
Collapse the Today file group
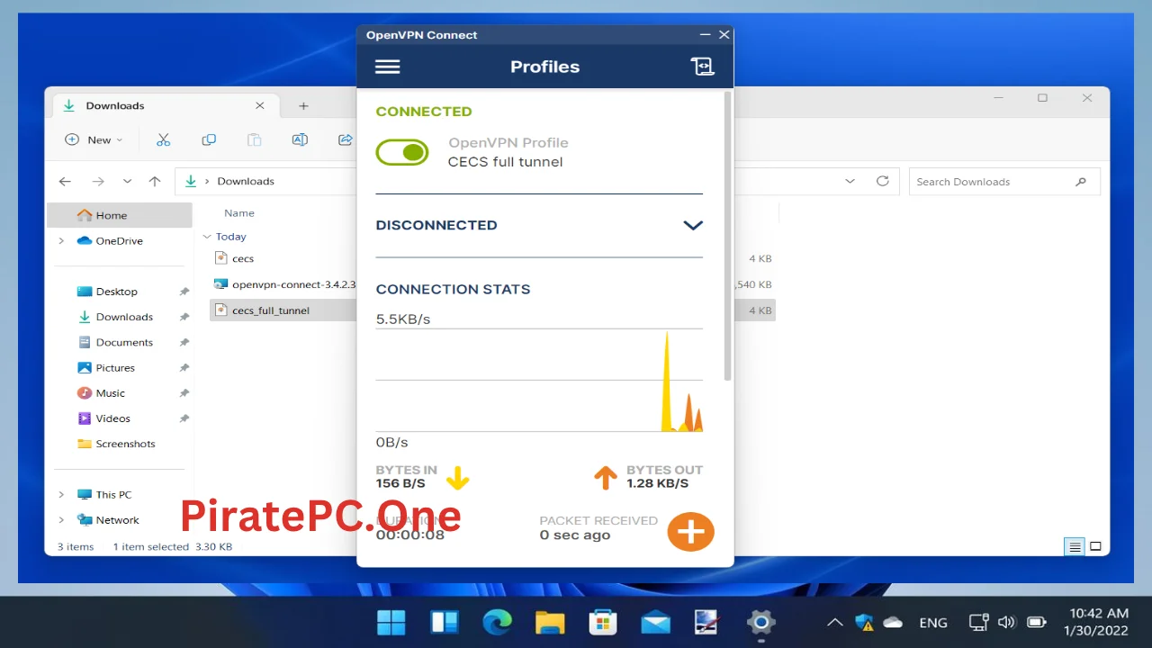(x=207, y=237)
